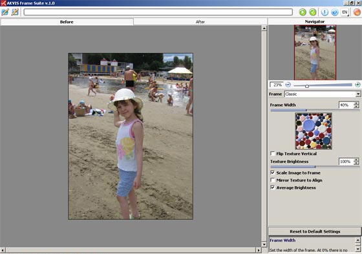
Task: Zoom in with the plus icon
Action: pyautogui.click(x=357, y=85)
